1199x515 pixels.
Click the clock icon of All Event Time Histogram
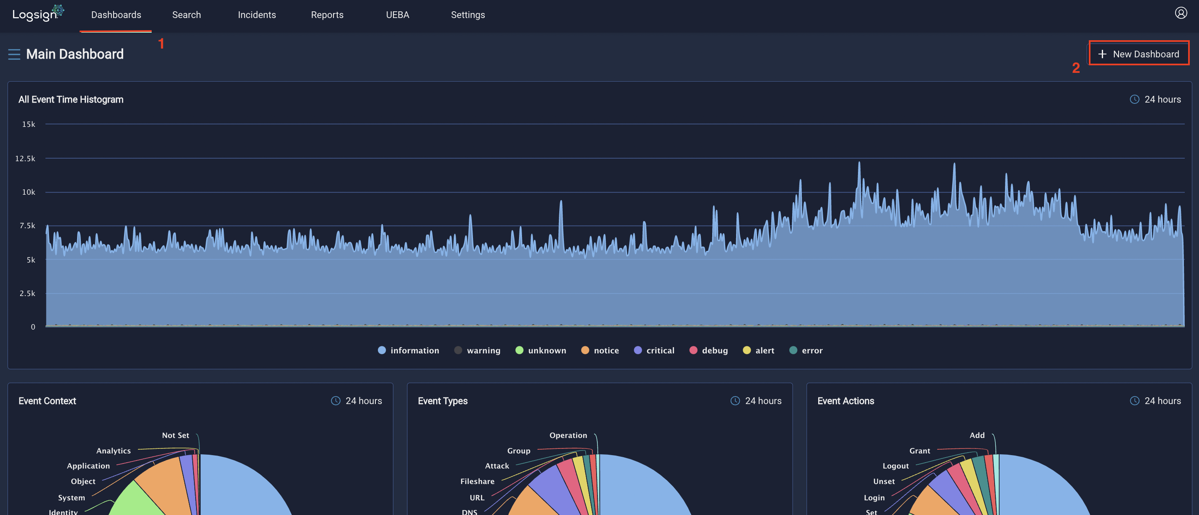point(1134,100)
